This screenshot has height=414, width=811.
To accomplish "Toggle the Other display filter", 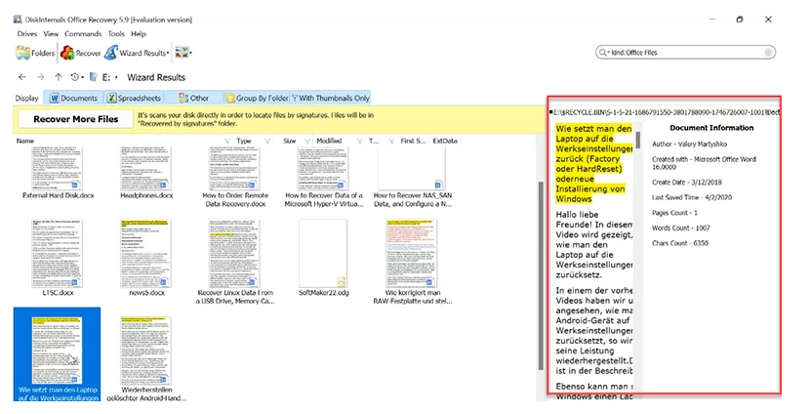I will (193, 98).
